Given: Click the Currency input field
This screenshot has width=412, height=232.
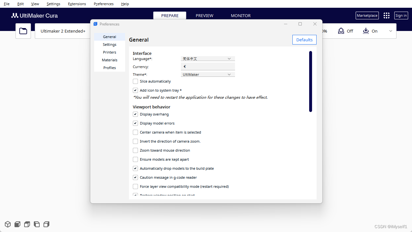Looking at the screenshot, I should pos(208,66).
